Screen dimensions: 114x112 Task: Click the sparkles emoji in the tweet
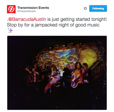click(10, 30)
